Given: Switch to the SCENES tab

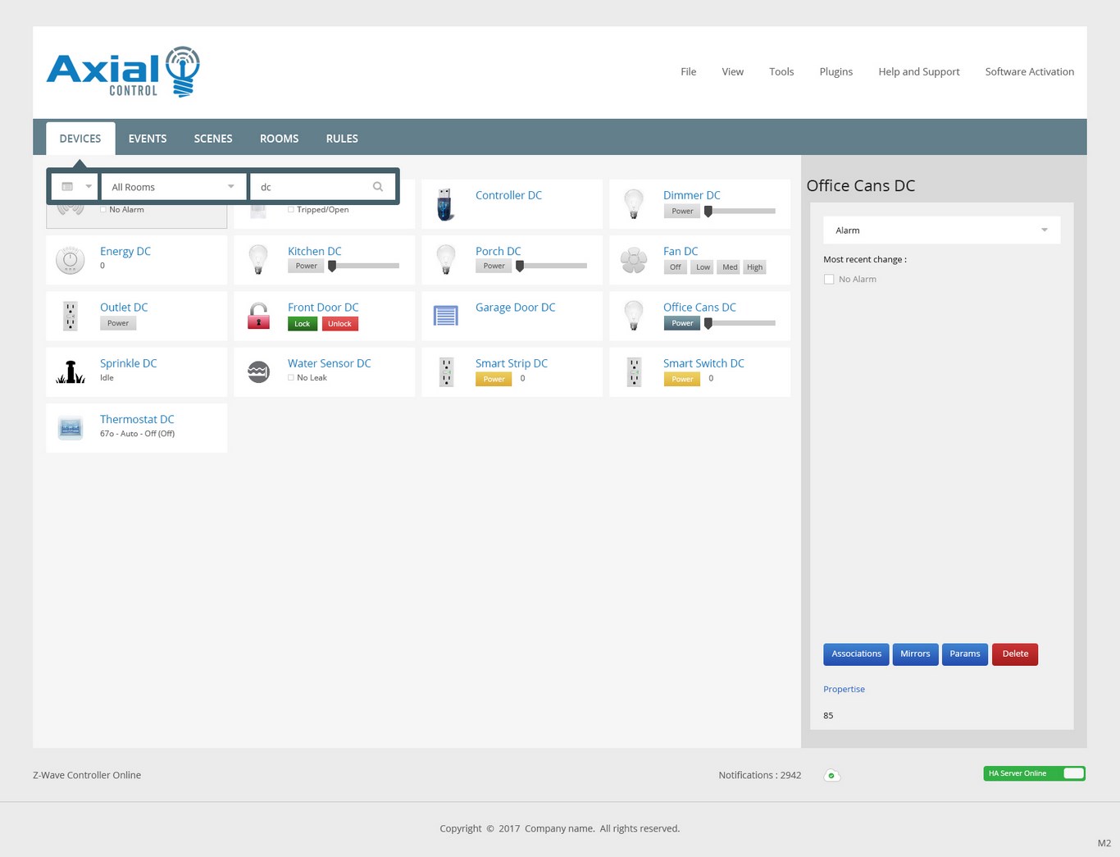Looking at the screenshot, I should [x=213, y=139].
